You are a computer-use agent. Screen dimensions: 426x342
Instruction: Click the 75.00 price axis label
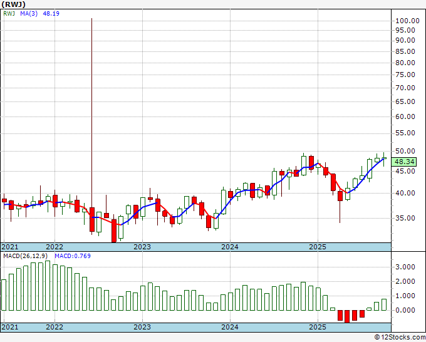405,75
